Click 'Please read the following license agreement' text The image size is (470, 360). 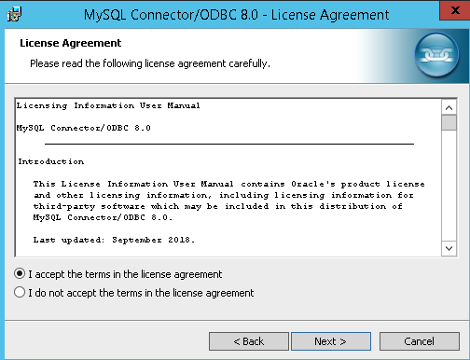click(150, 63)
